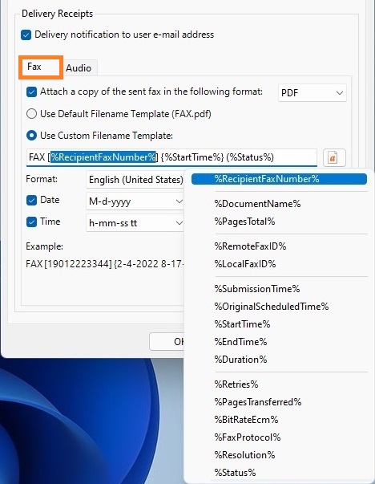Click the OK button
375x484 pixels.
point(167,341)
